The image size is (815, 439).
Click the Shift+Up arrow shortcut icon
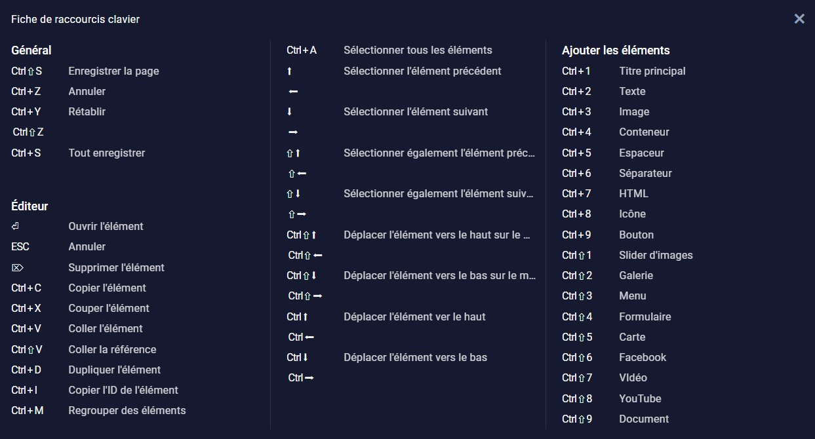click(293, 153)
